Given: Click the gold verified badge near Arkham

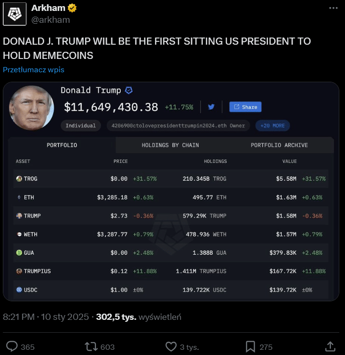Looking at the screenshot, I should 72,8.
